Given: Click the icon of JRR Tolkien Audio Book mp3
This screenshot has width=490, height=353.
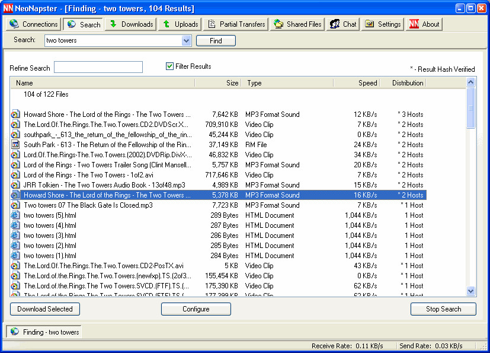Looking at the screenshot, I should [15, 185].
